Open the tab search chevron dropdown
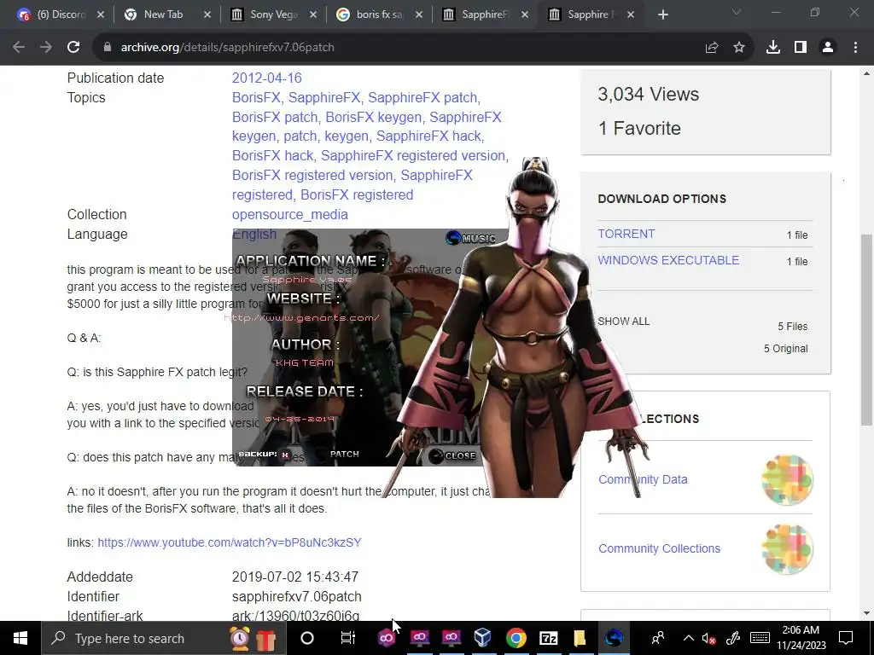 point(736,12)
